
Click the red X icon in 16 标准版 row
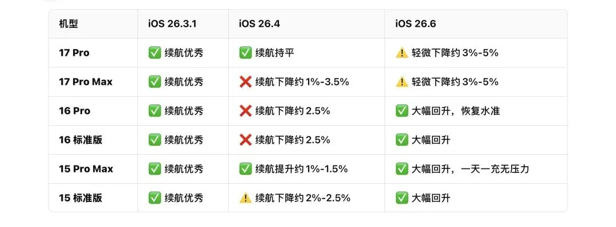pos(245,140)
